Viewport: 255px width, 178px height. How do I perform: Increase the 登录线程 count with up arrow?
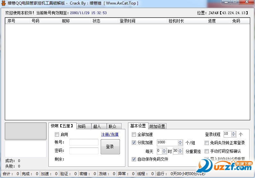(x=234, y=133)
